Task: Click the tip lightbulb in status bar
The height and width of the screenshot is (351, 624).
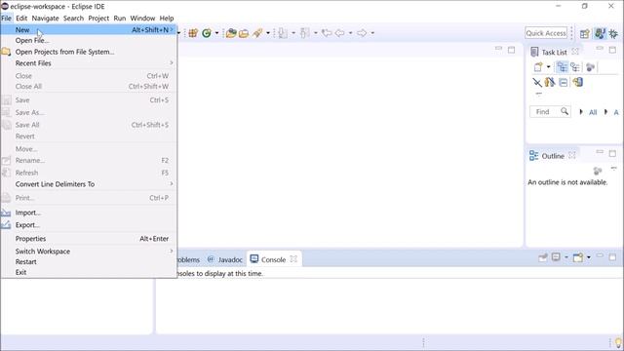Action: [618, 342]
